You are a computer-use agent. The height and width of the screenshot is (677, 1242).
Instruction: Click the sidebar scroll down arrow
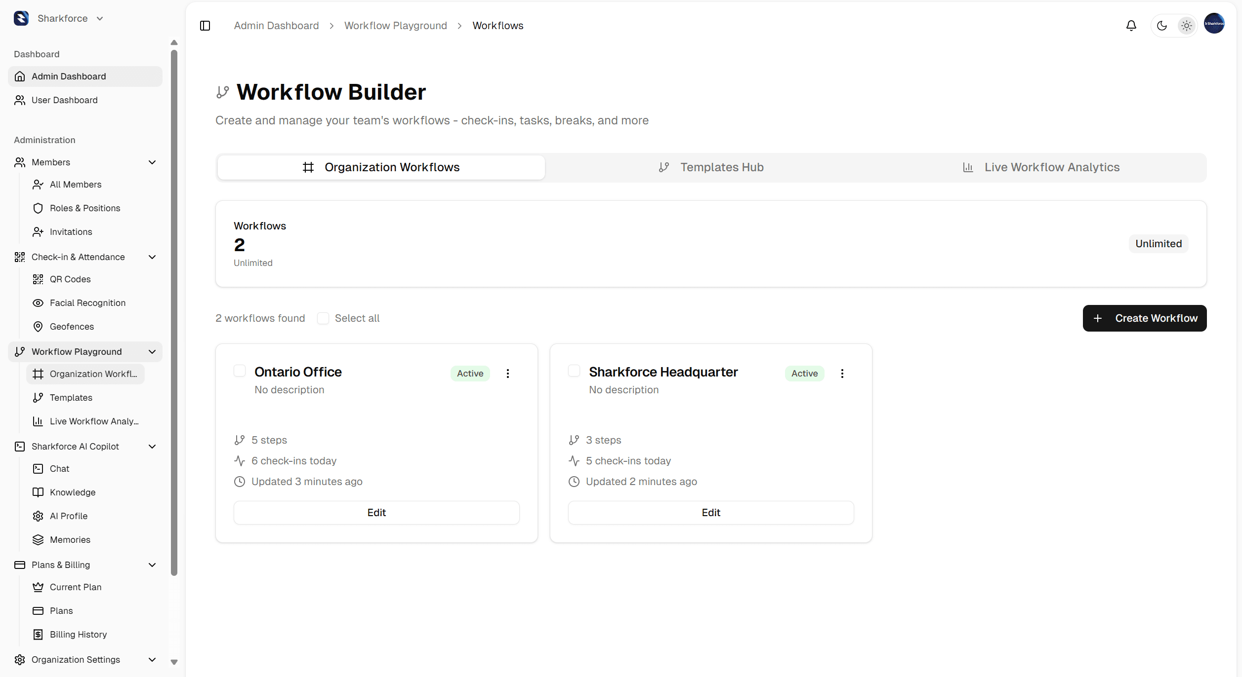coord(174,662)
